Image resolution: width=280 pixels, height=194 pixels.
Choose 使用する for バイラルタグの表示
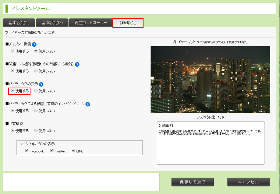[x=13, y=91]
